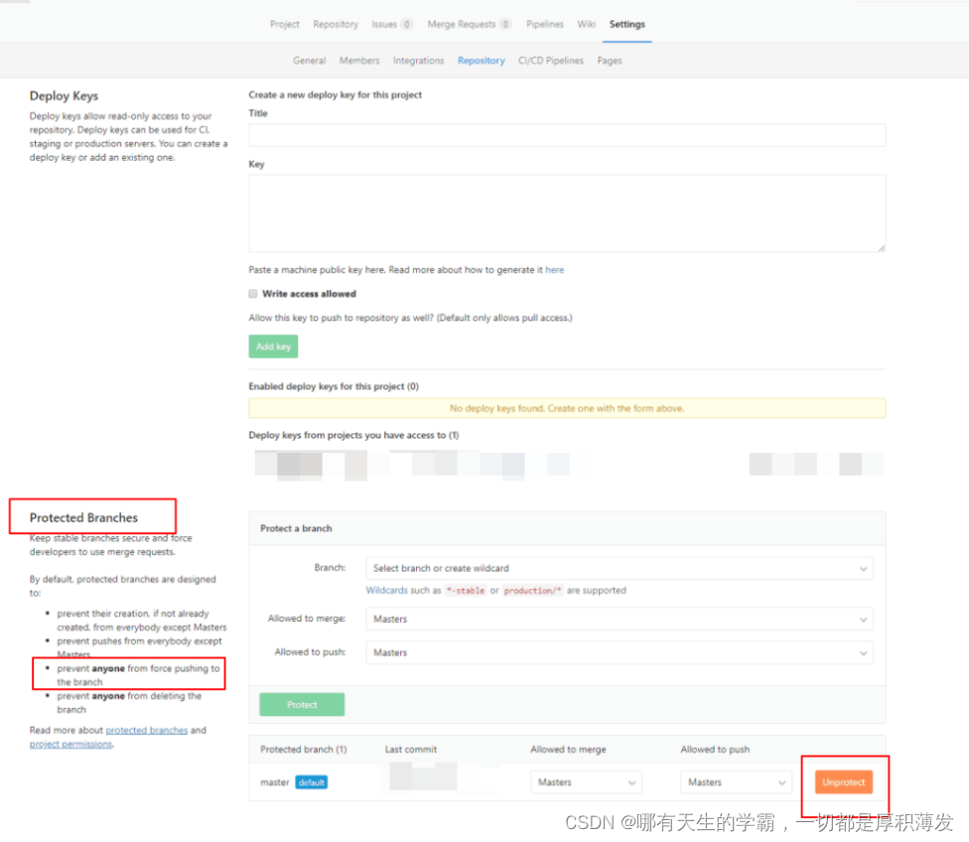Open the Pages settings tab
This screenshot has height=842, width=969.
click(x=609, y=60)
